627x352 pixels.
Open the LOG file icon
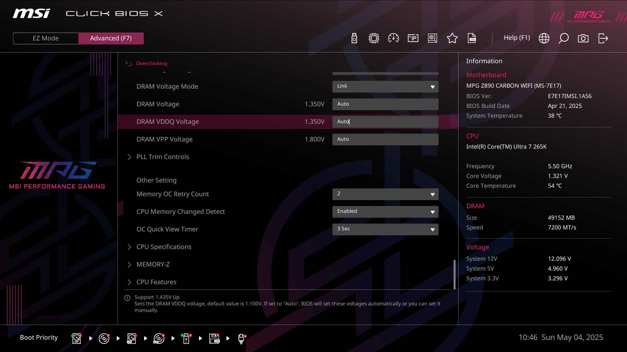(x=472, y=38)
